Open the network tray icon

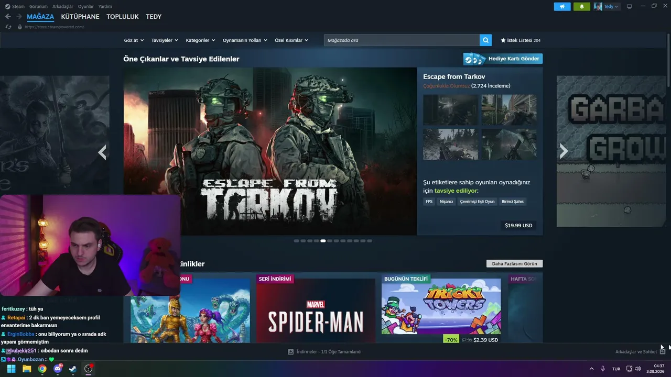click(x=630, y=369)
